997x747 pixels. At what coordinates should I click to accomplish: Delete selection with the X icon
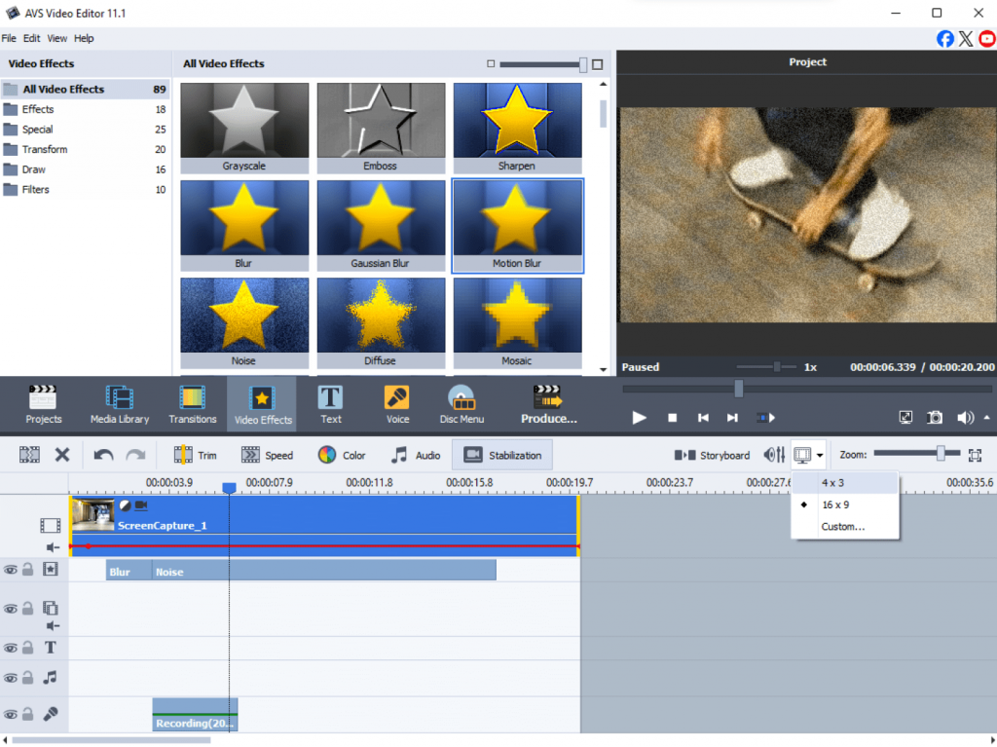(62, 455)
